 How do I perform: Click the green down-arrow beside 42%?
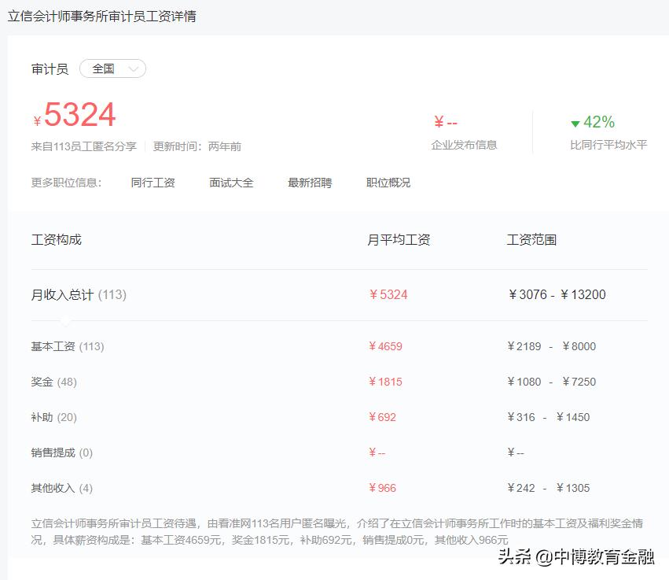pyautogui.click(x=576, y=122)
